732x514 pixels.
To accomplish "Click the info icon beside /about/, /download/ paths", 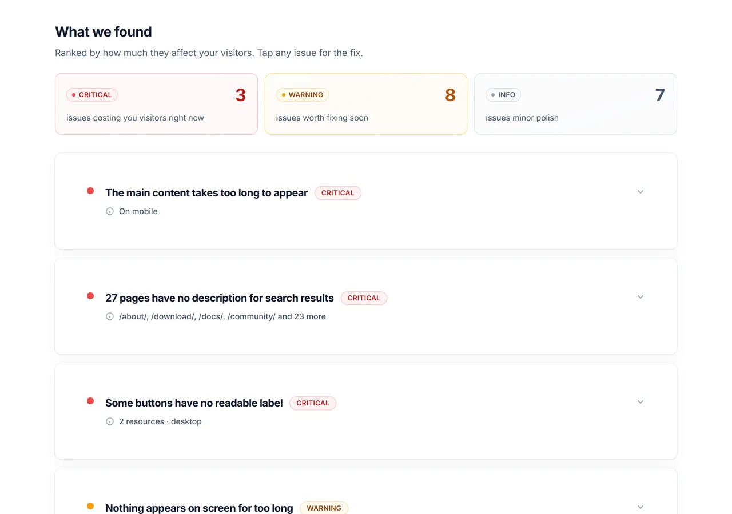I will point(110,316).
